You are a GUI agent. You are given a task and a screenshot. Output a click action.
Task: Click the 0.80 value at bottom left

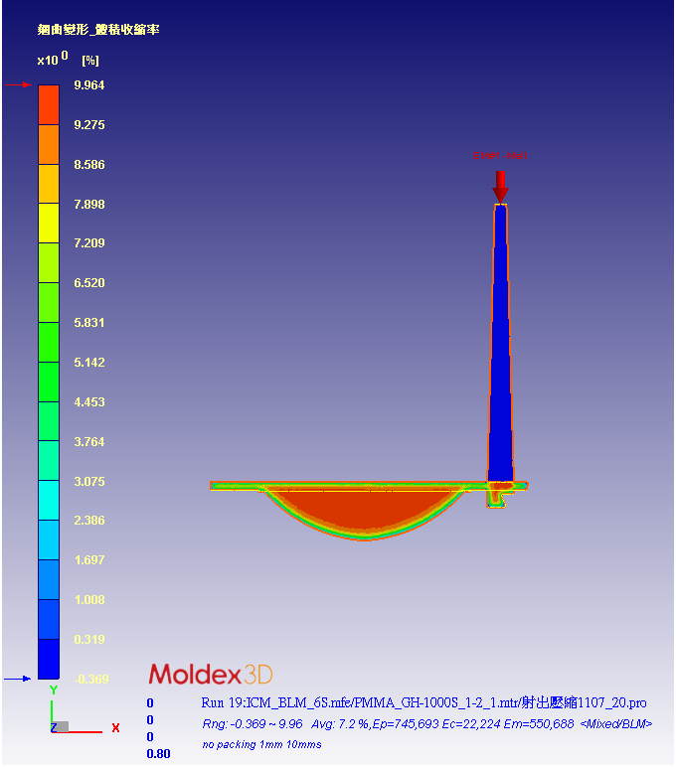(158, 754)
